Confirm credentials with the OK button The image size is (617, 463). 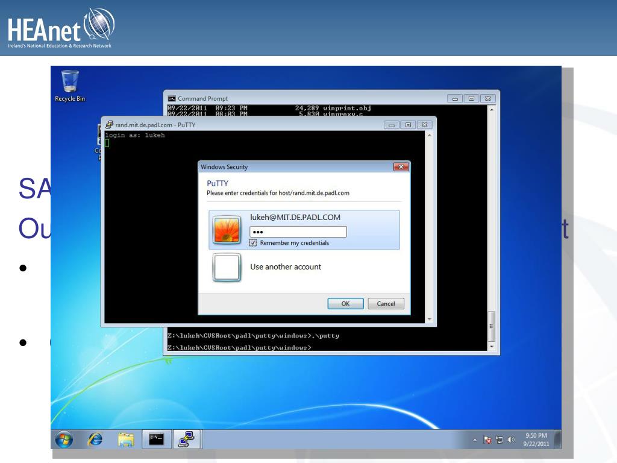pos(345,304)
